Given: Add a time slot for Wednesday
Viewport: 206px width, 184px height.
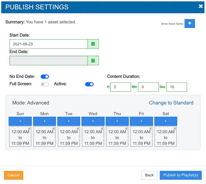Looking at the screenshot, I should tap(93, 121).
